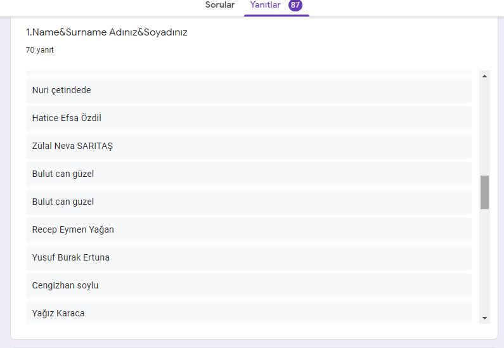Click the 87 responses count badge

(x=295, y=5)
